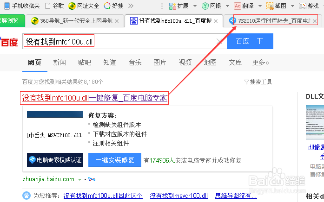Expand the 更多» categories
324x202 pixels.
click(x=260, y=63)
